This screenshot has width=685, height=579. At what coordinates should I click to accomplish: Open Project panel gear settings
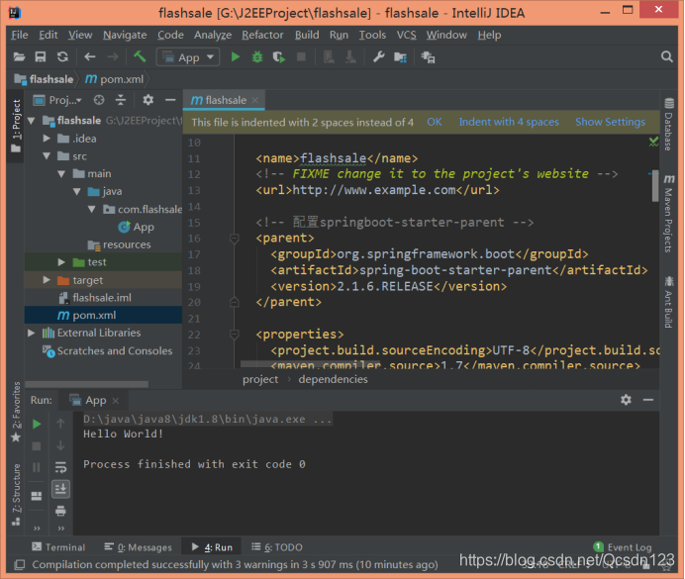tap(148, 100)
